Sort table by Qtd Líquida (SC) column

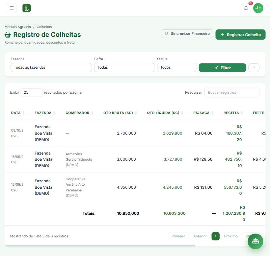[x=165, y=113]
